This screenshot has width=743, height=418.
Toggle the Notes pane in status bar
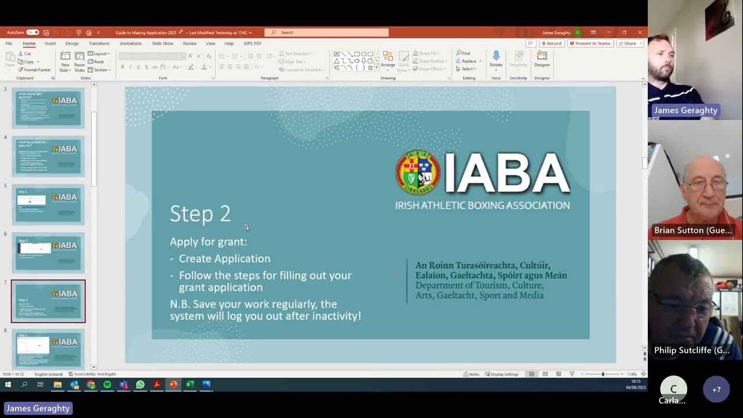pyautogui.click(x=471, y=374)
